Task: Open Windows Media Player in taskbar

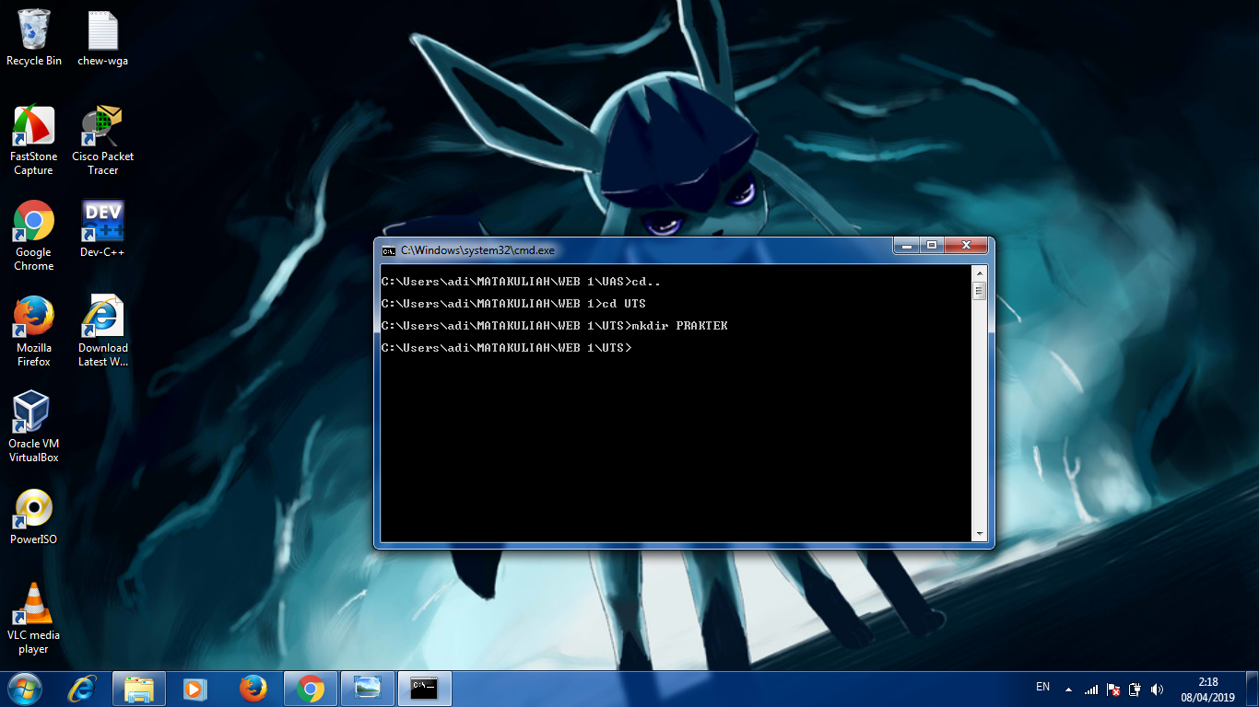Action: pyautogui.click(x=194, y=689)
